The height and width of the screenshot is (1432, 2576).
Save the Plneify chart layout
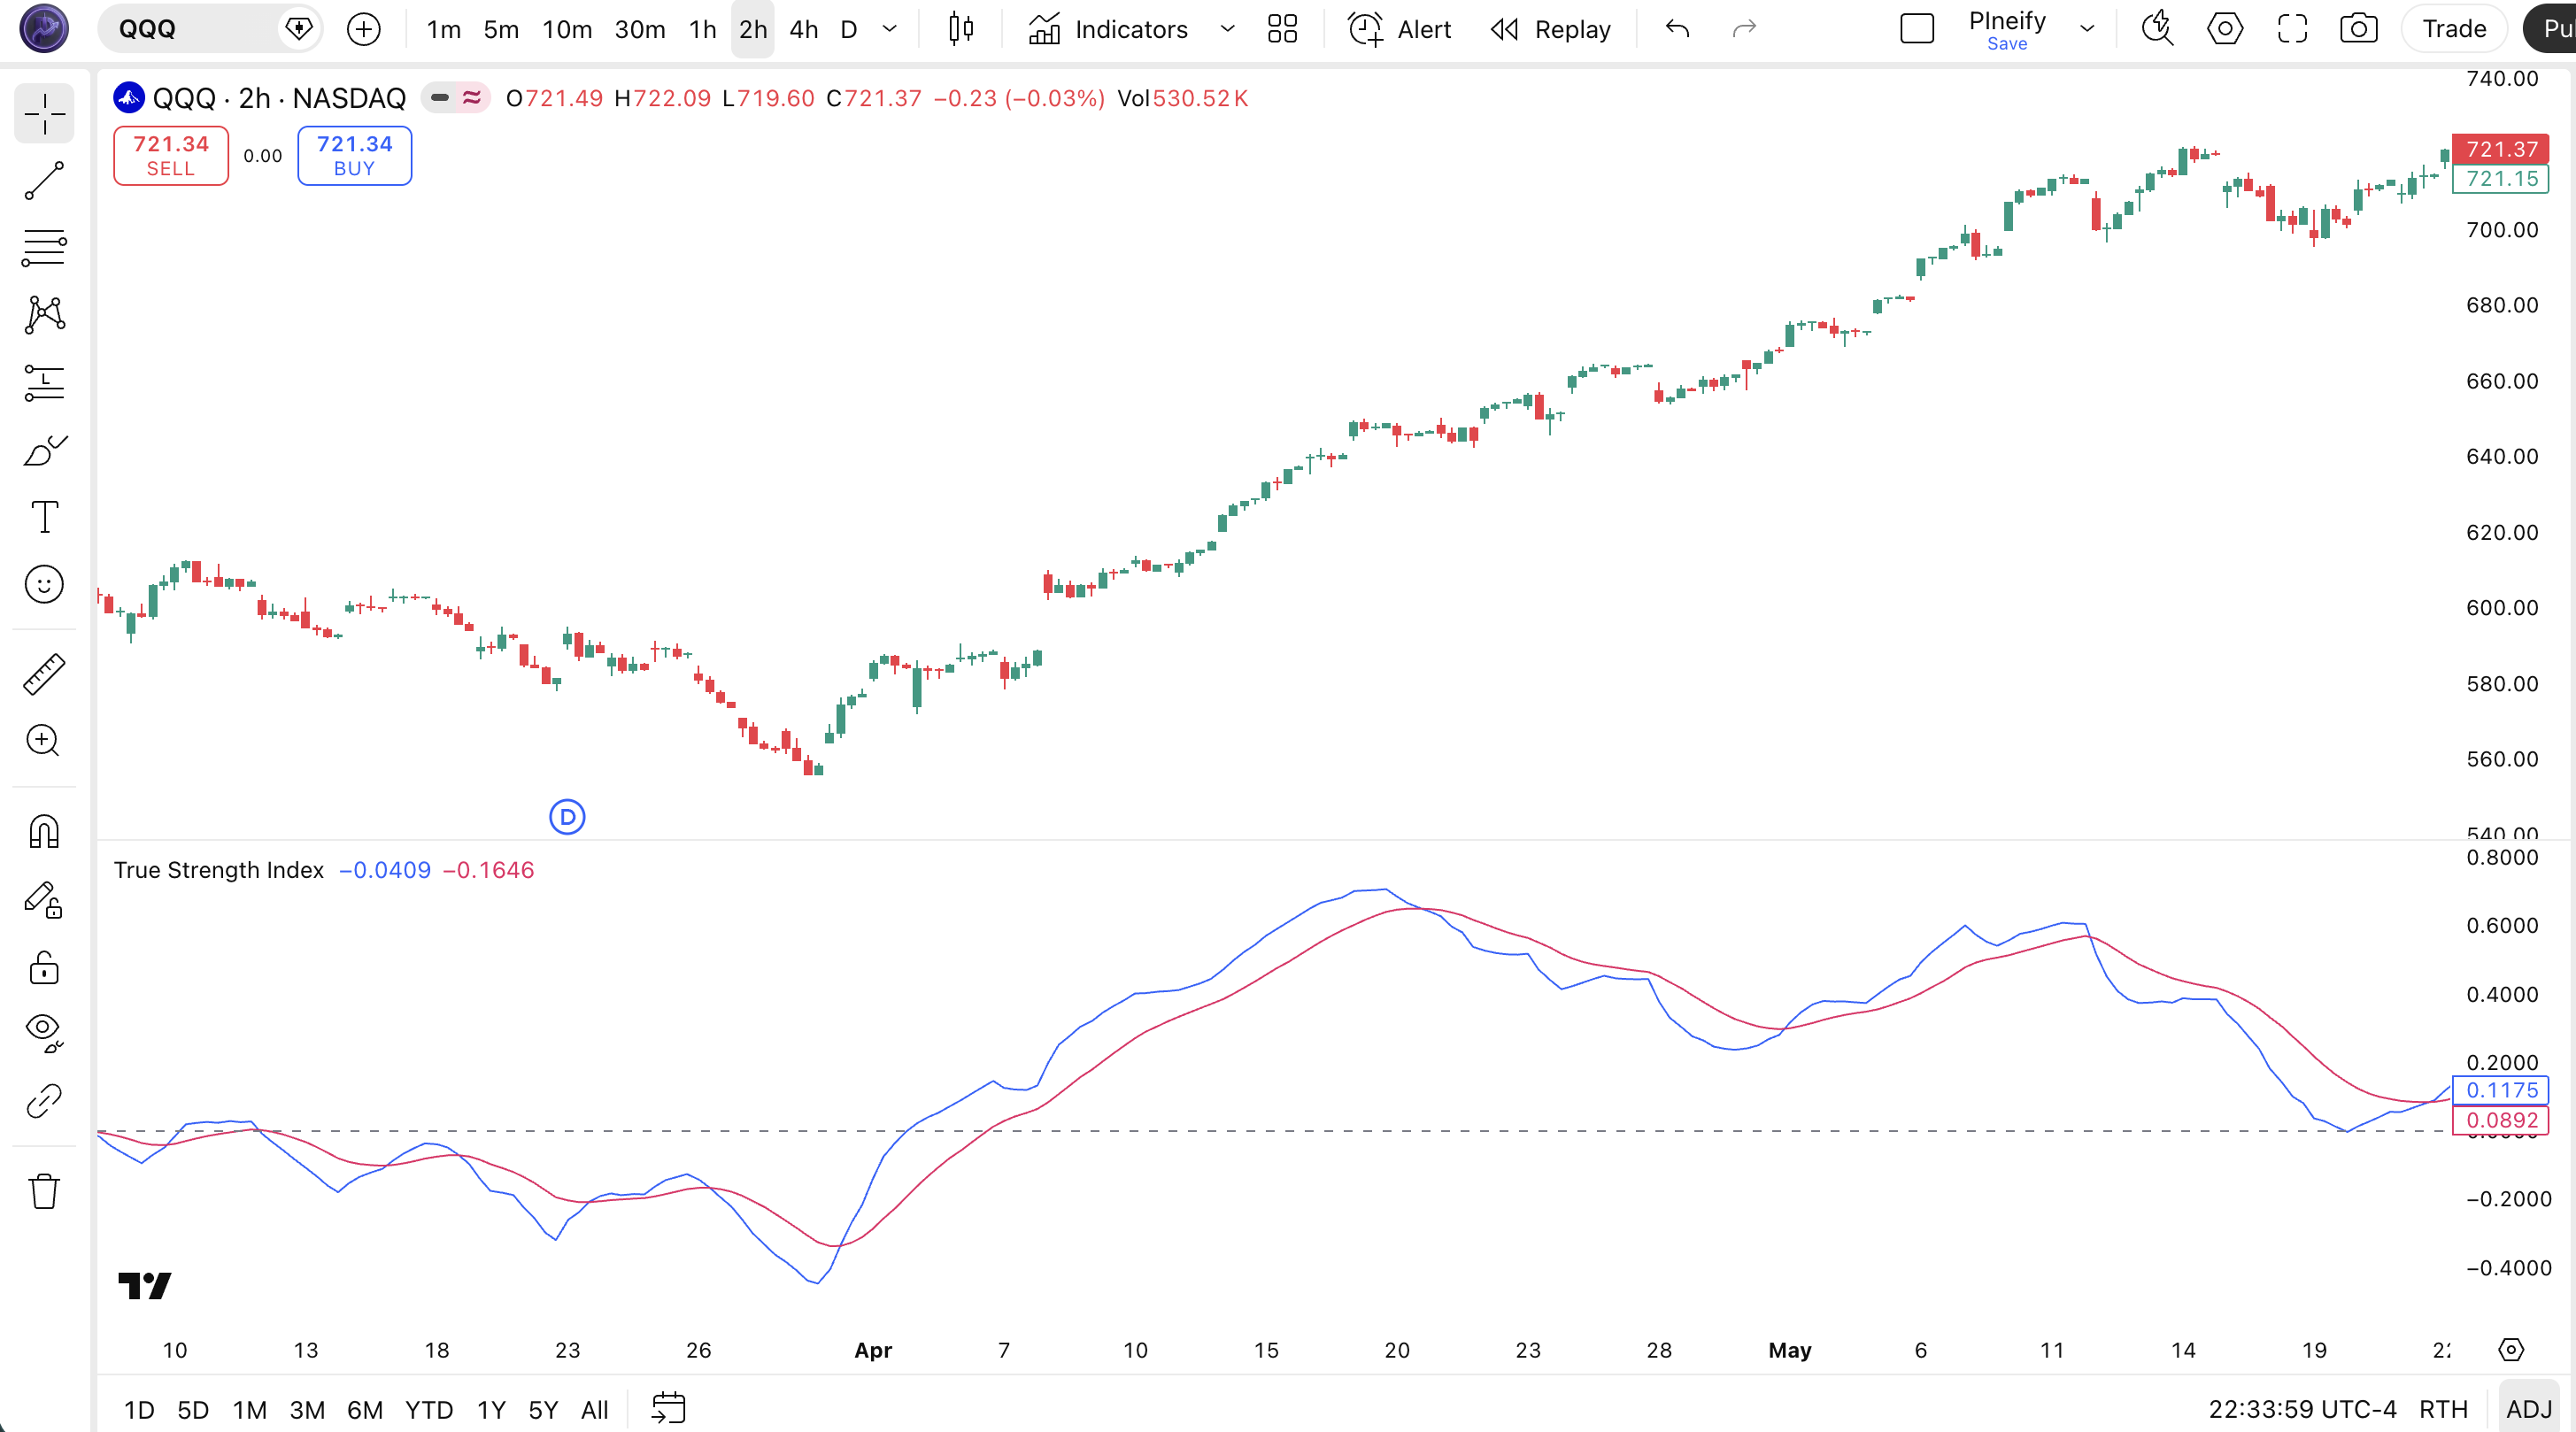click(x=2007, y=43)
